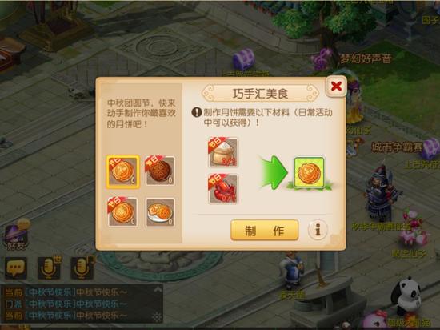Image resolution: width=440 pixels, height=330 pixels.
Task: Select the dark brown mooncake recipe
Action: tap(160, 171)
